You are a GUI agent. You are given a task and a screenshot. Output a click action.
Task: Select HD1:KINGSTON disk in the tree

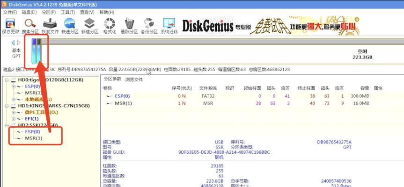tap(54, 106)
